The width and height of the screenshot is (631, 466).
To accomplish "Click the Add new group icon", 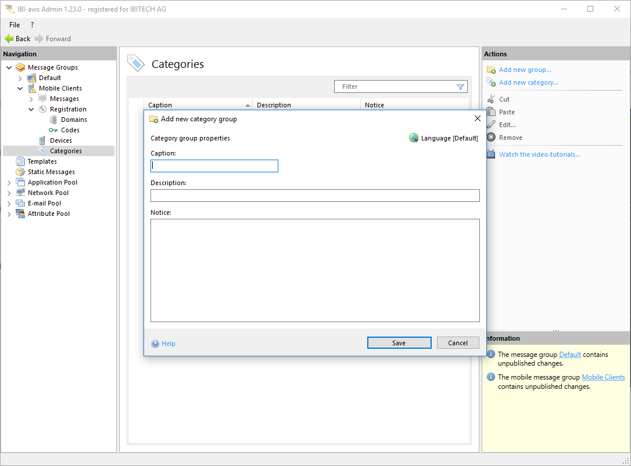I will [x=491, y=70].
